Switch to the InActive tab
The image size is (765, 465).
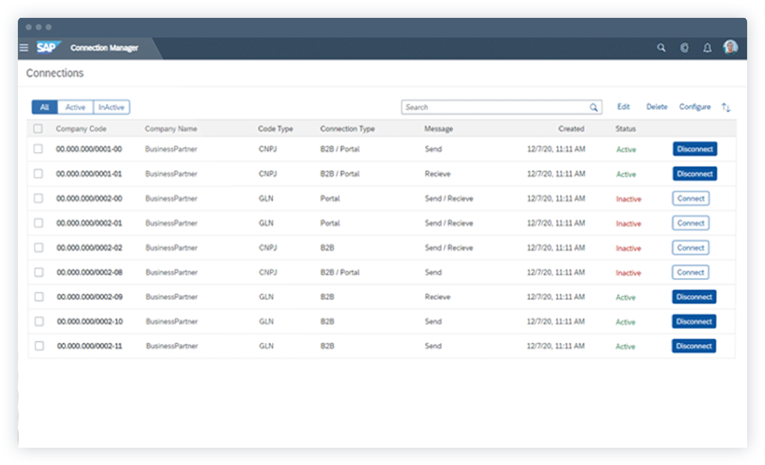tap(111, 107)
